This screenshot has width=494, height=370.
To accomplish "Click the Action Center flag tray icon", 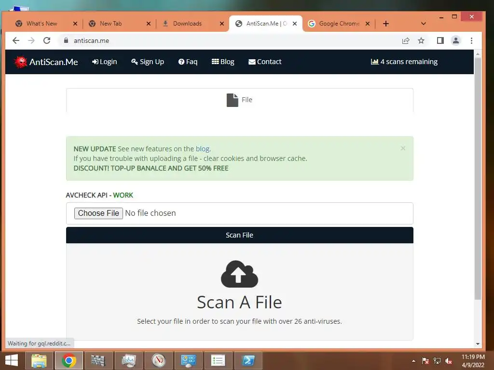I will (x=425, y=361).
